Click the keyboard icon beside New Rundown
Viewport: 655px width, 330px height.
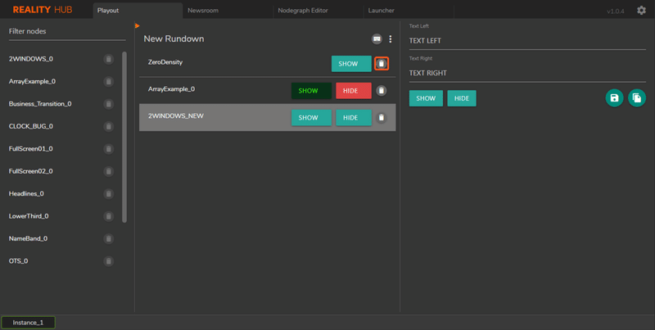tap(377, 38)
